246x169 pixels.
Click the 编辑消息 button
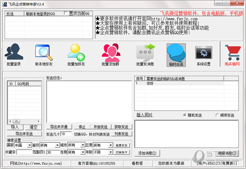click(227, 153)
